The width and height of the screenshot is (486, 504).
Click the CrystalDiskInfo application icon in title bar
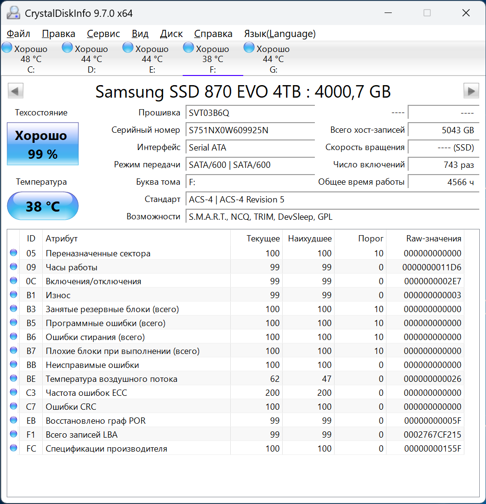[13, 13]
